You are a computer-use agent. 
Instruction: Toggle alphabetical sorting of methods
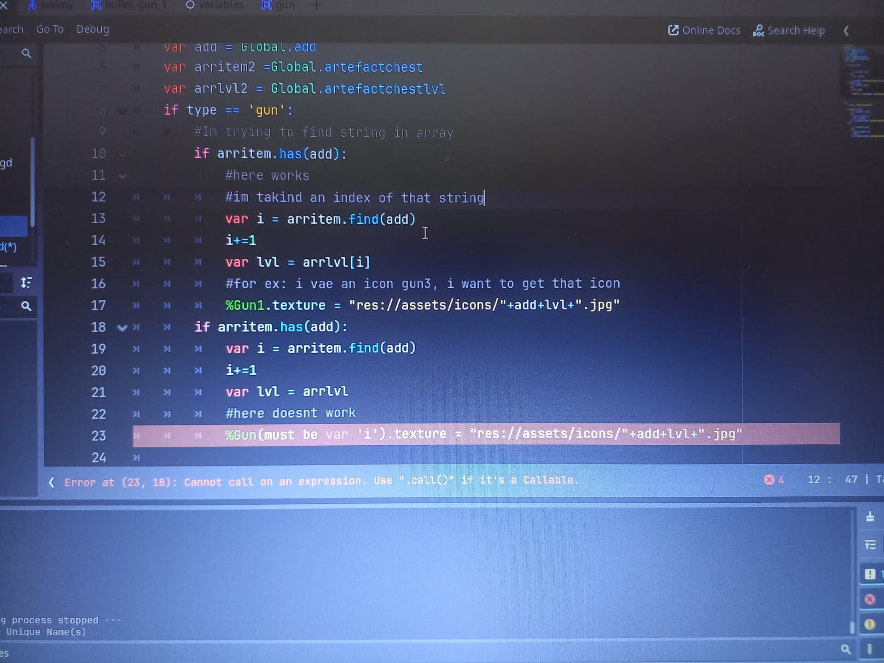(26, 282)
